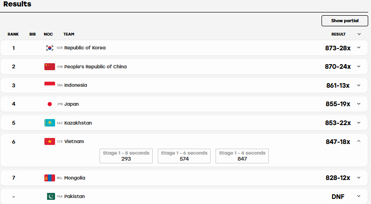Click the People's Republic of China flag icon

click(49, 66)
